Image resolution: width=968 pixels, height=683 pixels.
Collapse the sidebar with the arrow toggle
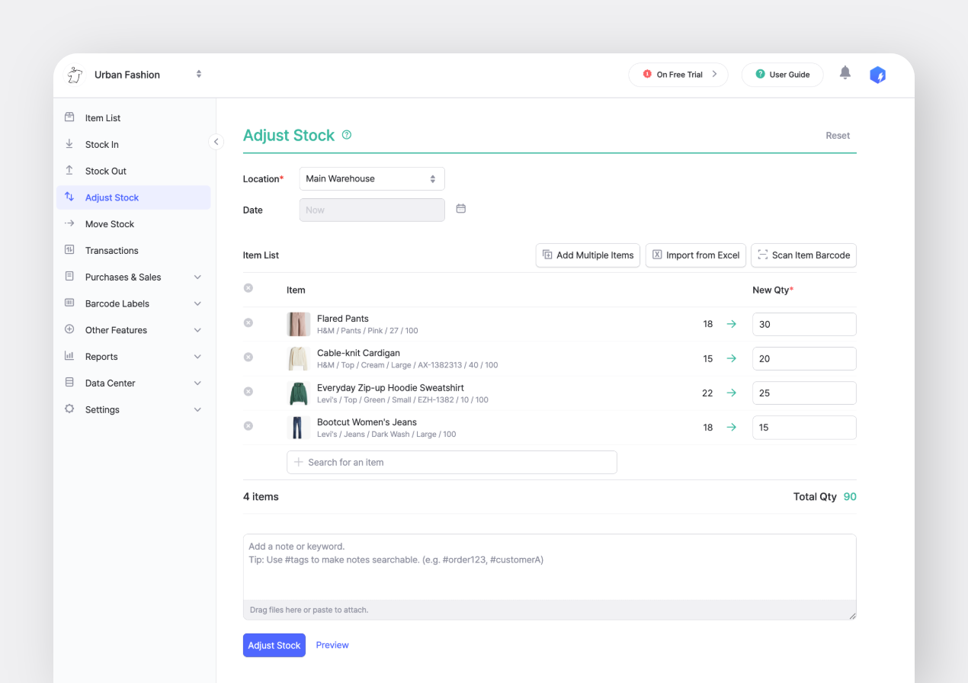pos(216,142)
